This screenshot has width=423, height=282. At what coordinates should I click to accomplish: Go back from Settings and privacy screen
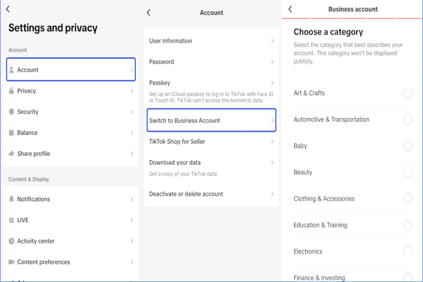click(x=8, y=9)
